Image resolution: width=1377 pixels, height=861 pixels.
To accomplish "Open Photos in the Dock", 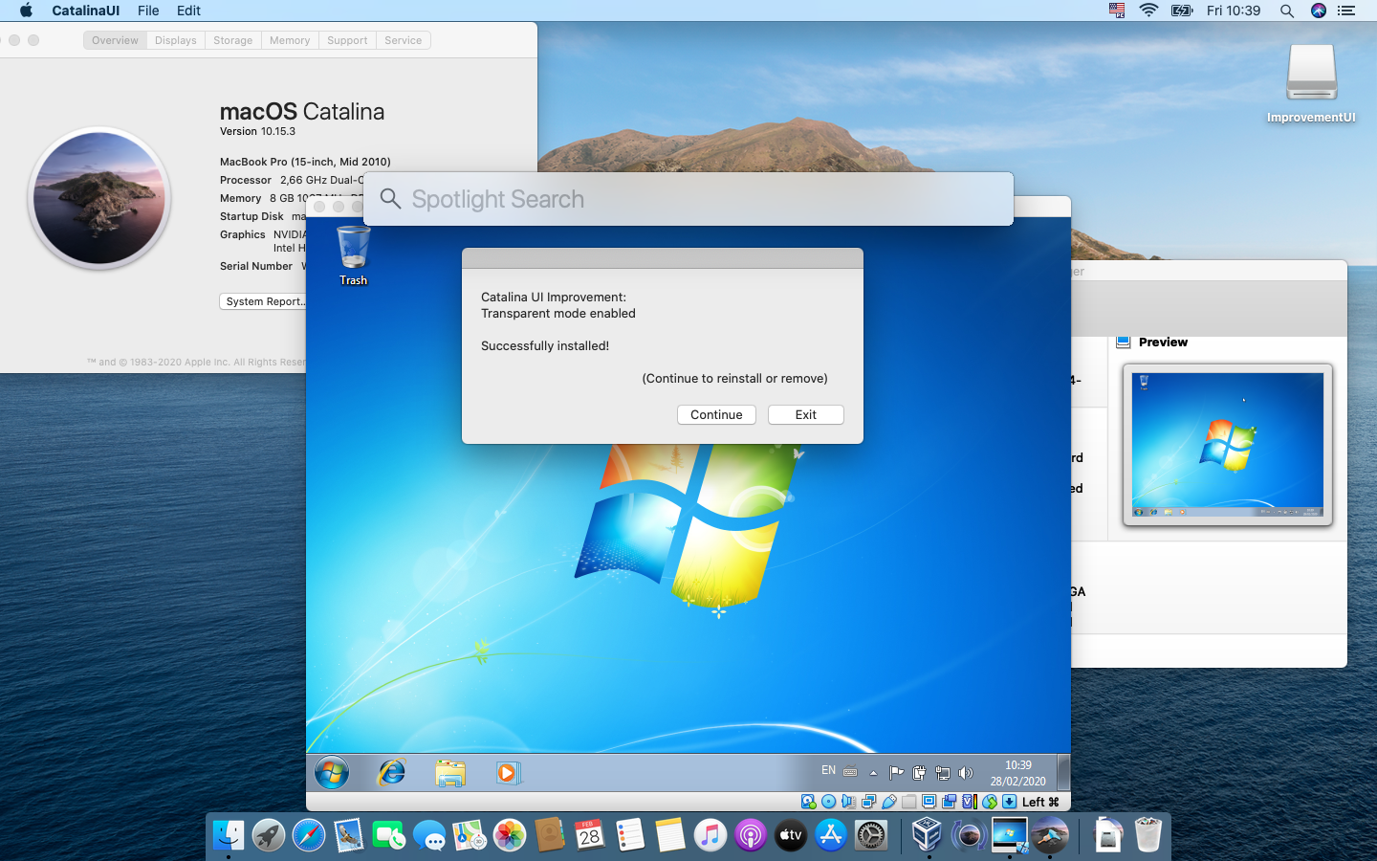I will [x=510, y=835].
